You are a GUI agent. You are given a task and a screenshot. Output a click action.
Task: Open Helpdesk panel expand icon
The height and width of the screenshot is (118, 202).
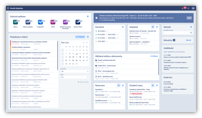point(157,27)
